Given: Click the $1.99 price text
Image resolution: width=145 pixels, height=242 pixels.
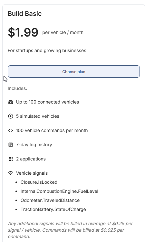Looking at the screenshot, I should click(x=23, y=32).
